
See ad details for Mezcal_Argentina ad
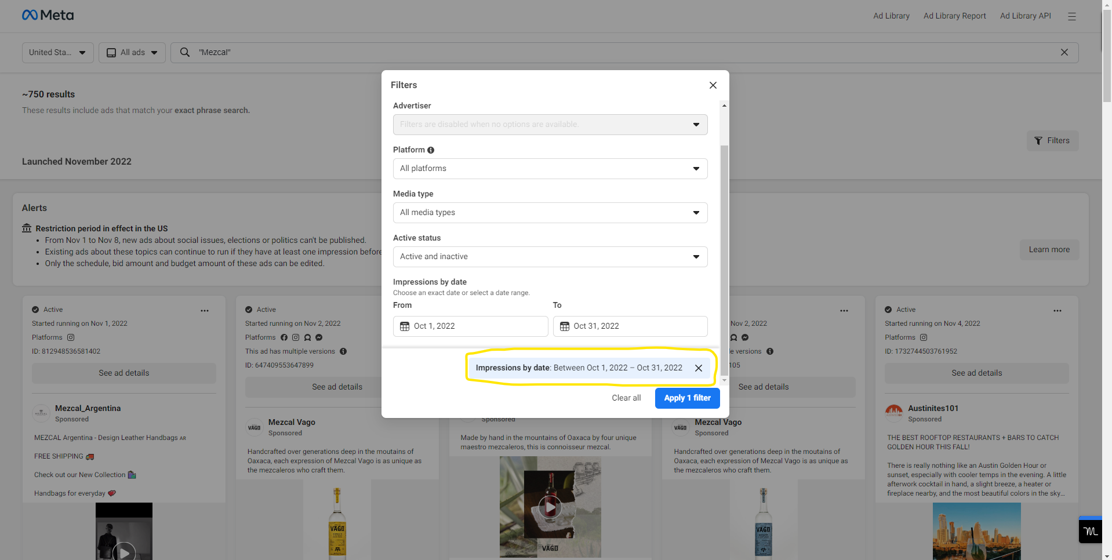[124, 373]
